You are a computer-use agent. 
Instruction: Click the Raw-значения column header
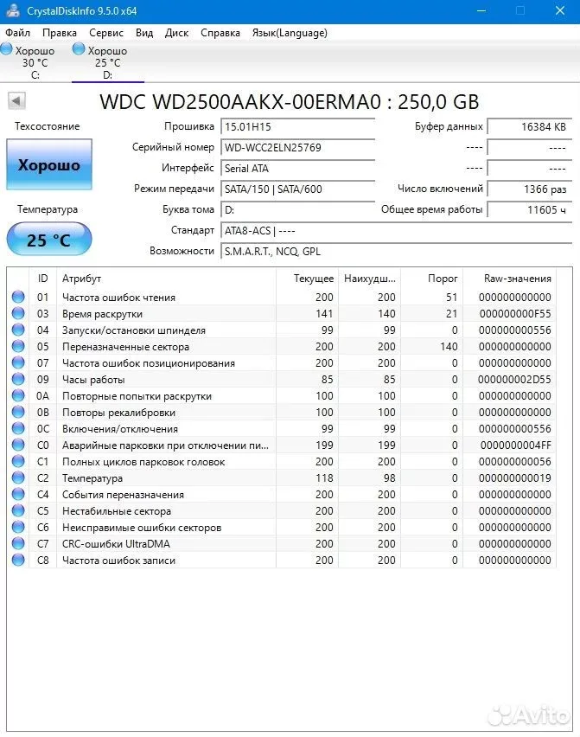[510, 279]
